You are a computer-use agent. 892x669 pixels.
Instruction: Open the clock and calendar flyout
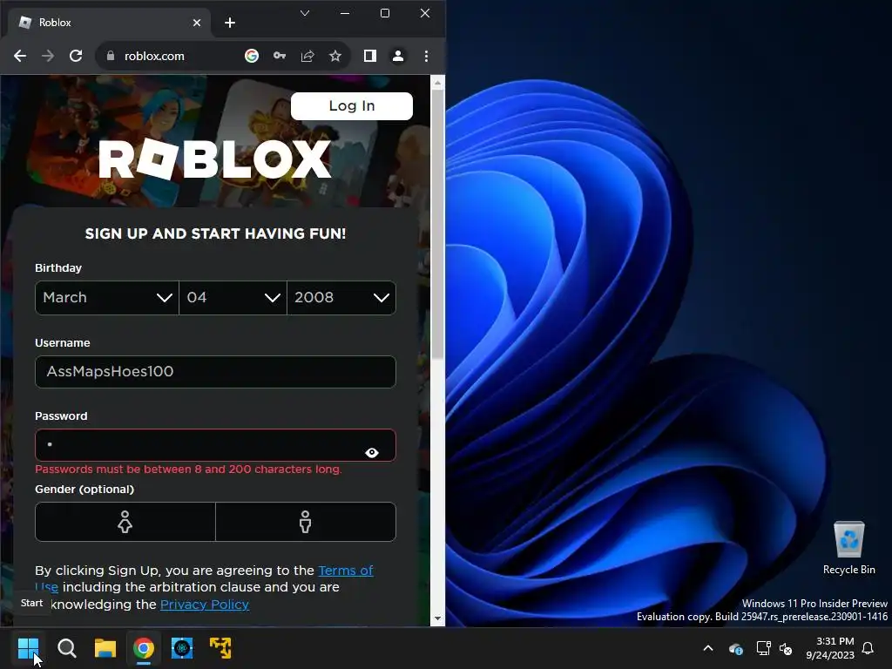(x=830, y=648)
